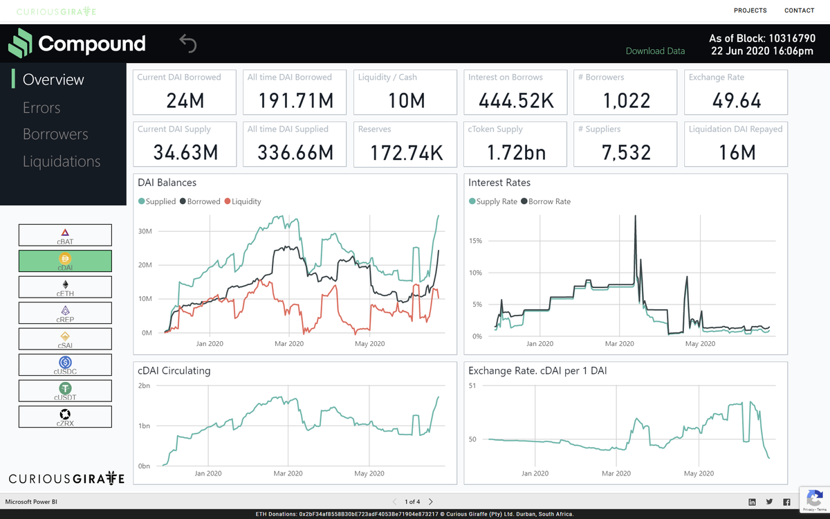Select the cETH token tile

click(x=65, y=287)
